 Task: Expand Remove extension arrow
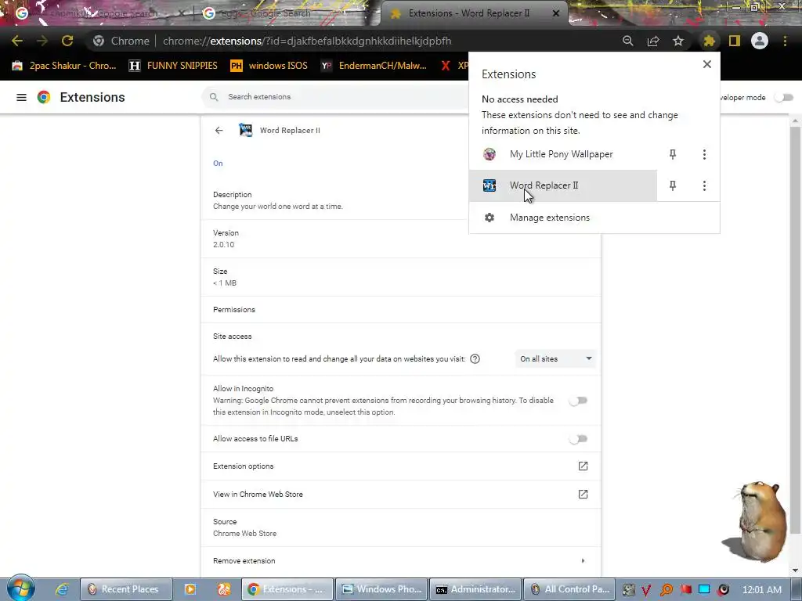click(x=583, y=560)
